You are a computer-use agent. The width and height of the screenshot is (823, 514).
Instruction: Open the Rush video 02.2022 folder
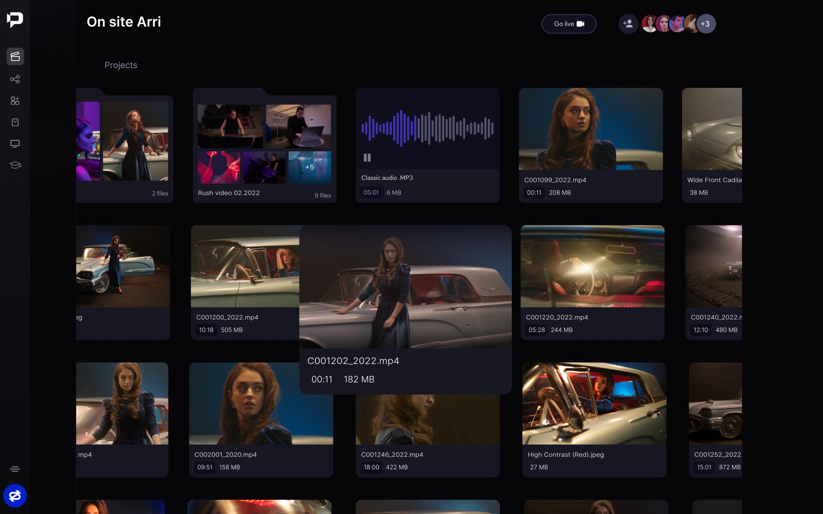point(264,146)
